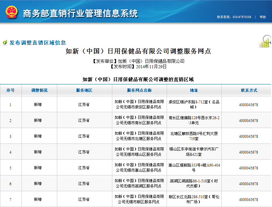
Task: Click 新增 in row 5
Action: pyautogui.click(x=38, y=167)
